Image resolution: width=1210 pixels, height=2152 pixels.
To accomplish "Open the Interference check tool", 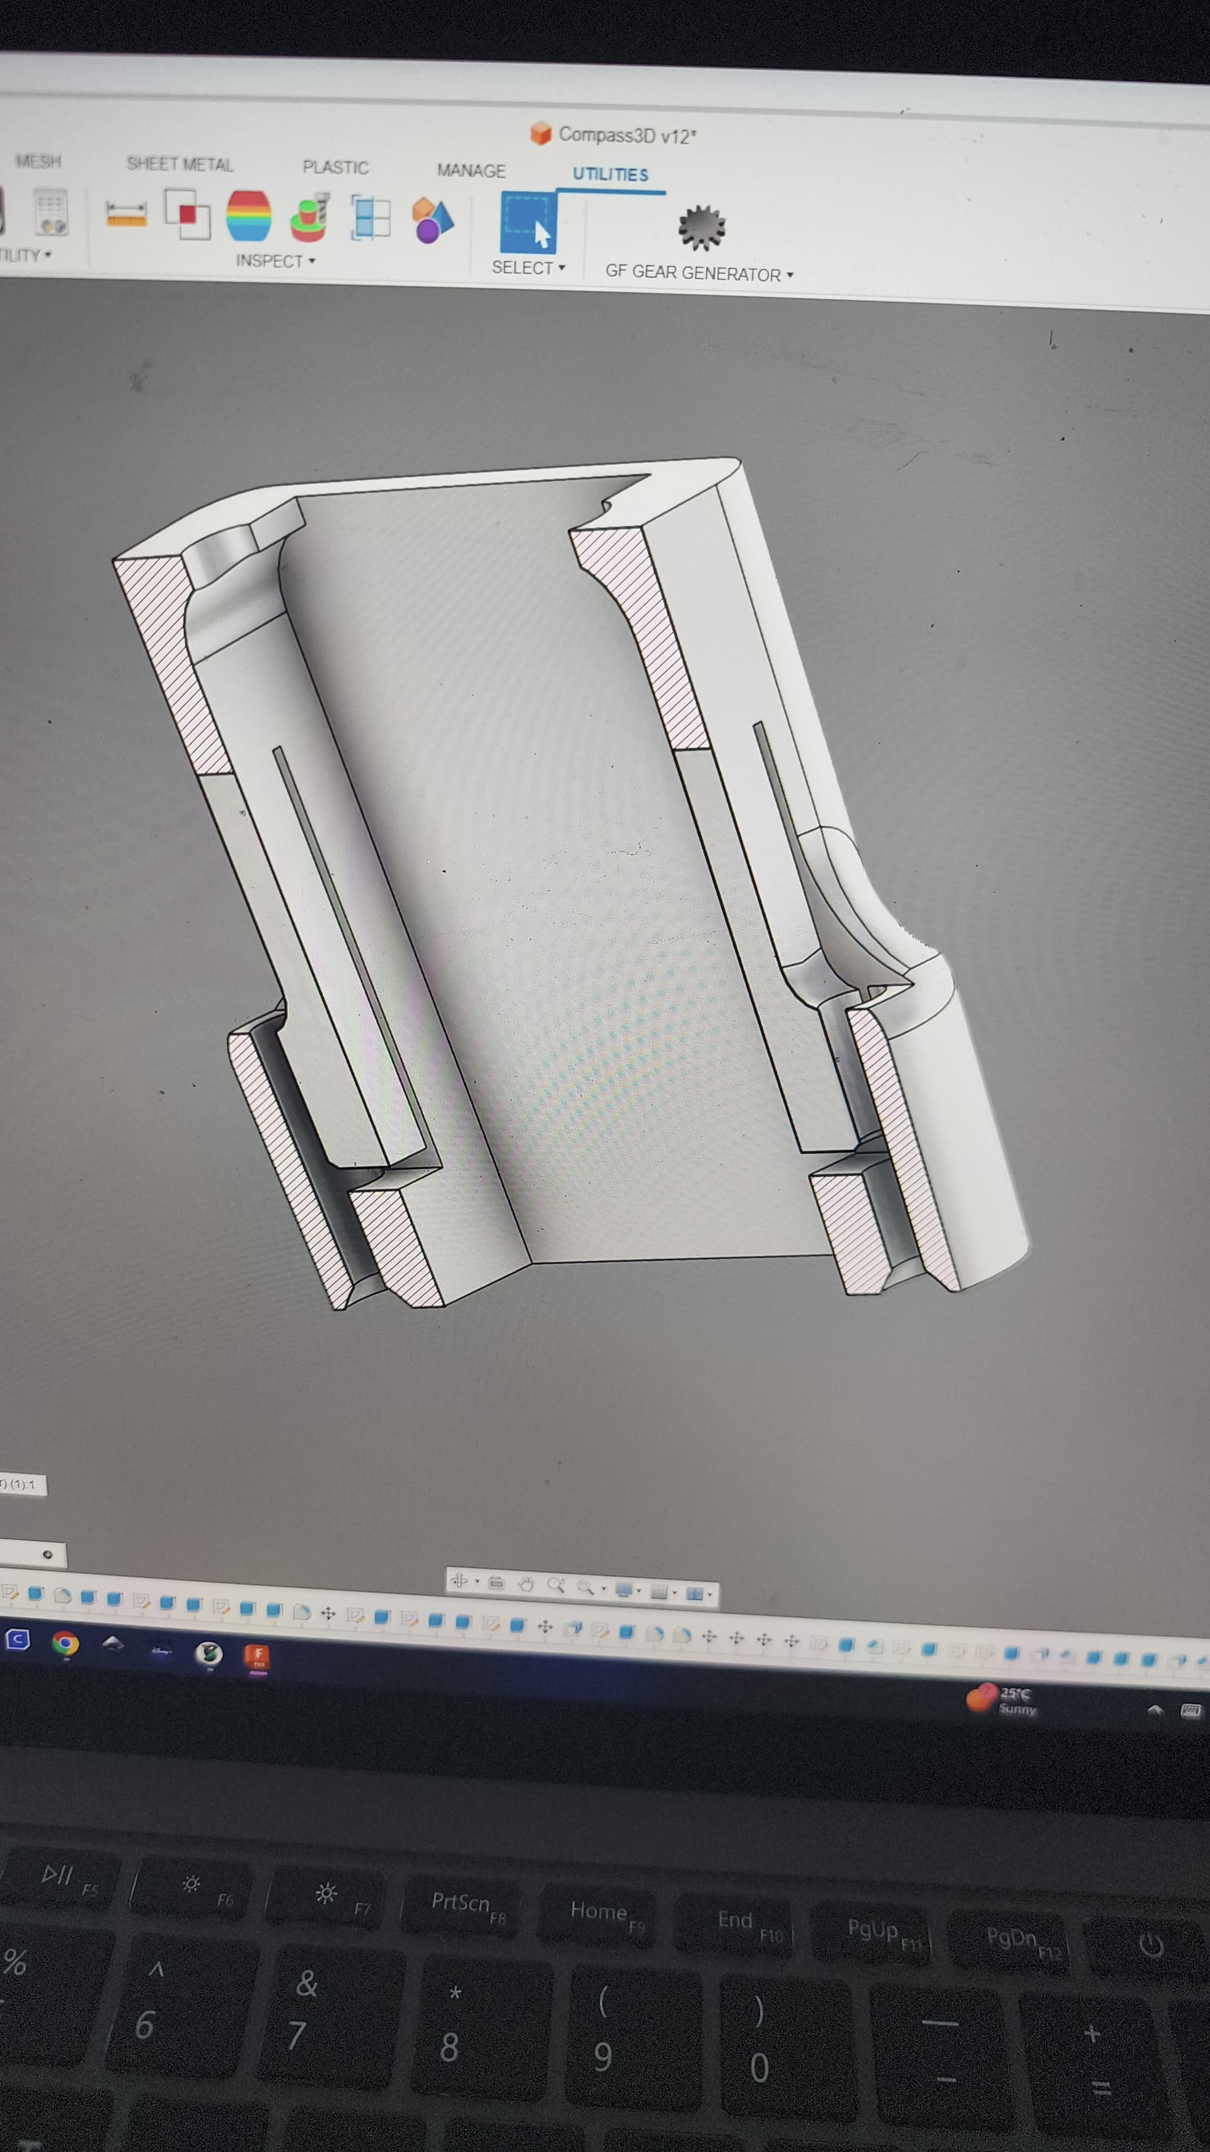I will coord(187,214).
